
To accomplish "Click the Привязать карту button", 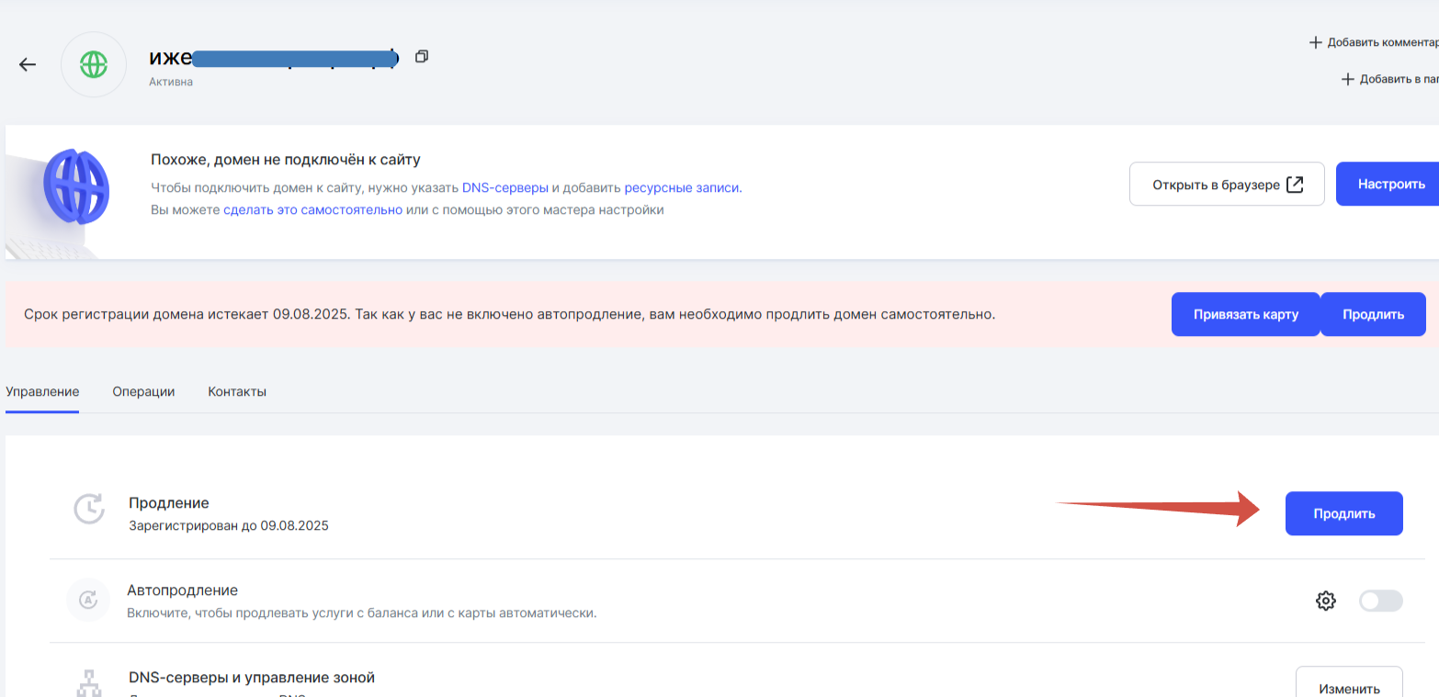I will pos(1245,314).
